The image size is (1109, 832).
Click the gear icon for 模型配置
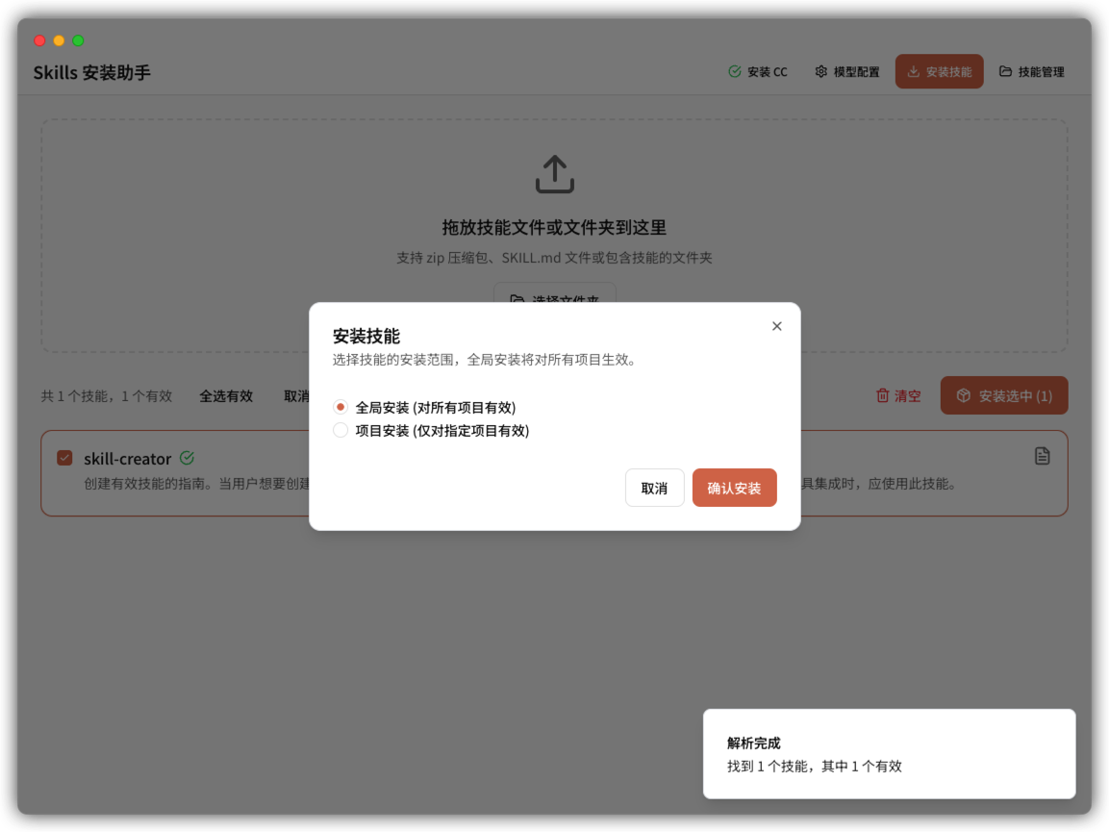(x=820, y=71)
